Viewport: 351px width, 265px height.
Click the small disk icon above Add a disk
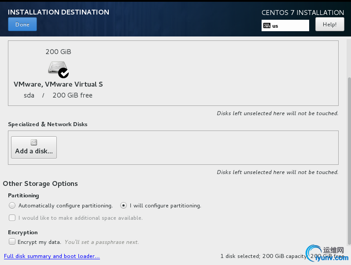[x=34, y=142]
